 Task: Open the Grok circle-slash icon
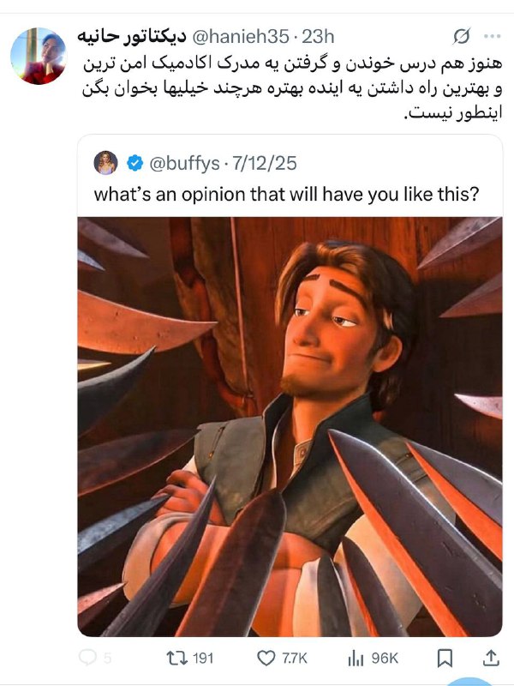click(x=462, y=37)
